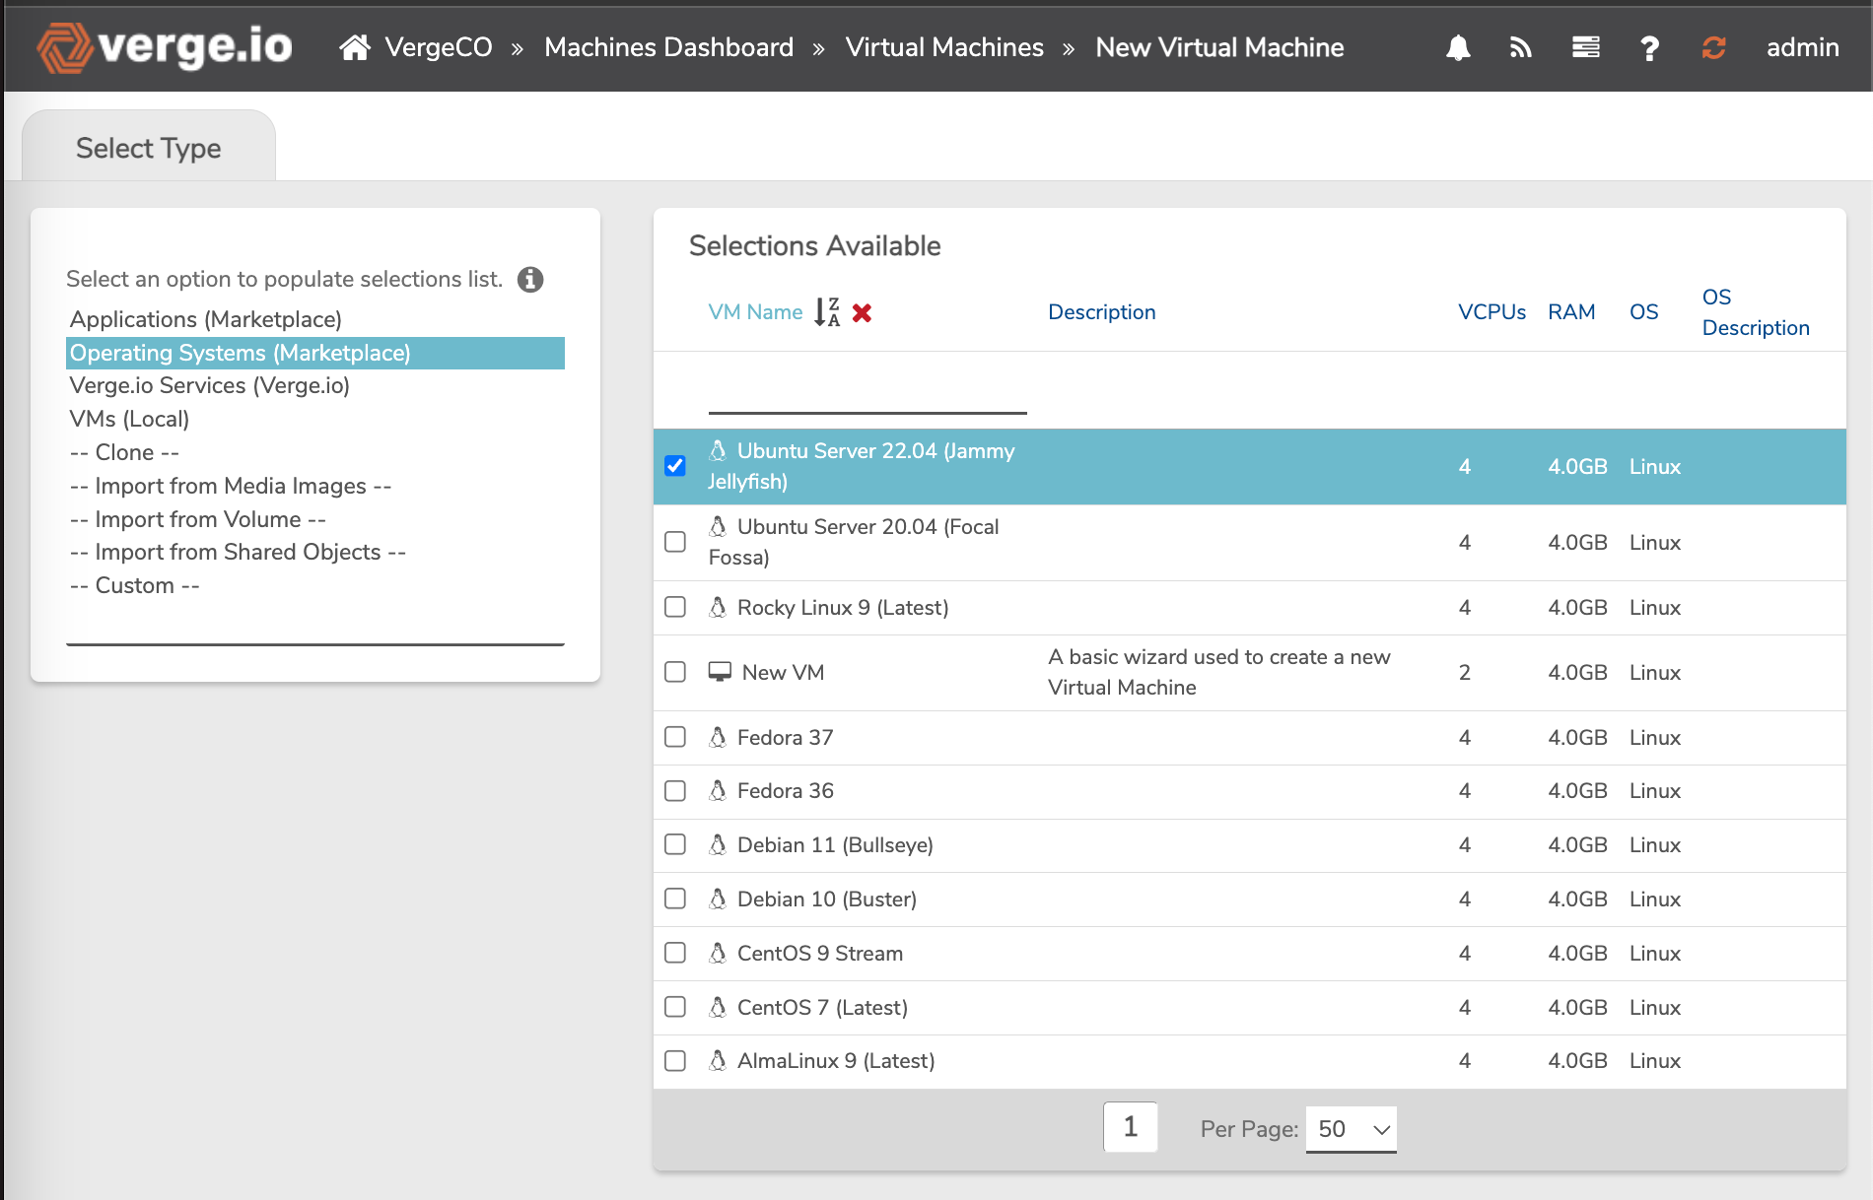1873x1200 pixels.
Task: Go to VergeCO breadcrumb link
Action: click(x=439, y=47)
